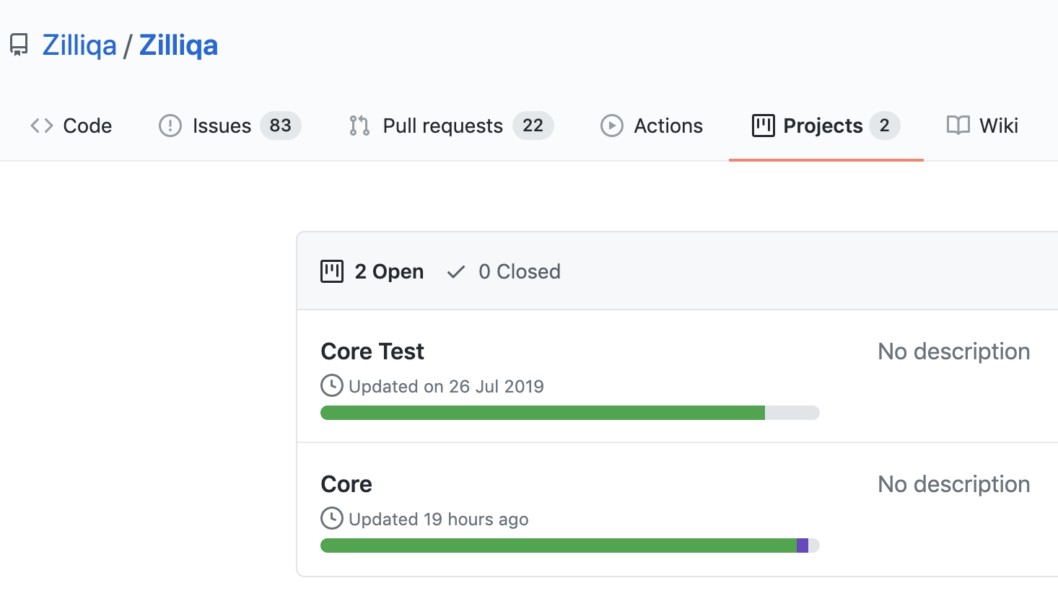This screenshot has width=1058, height=596.
Task: Click the clock icon for Core Test
Action: 332,385
